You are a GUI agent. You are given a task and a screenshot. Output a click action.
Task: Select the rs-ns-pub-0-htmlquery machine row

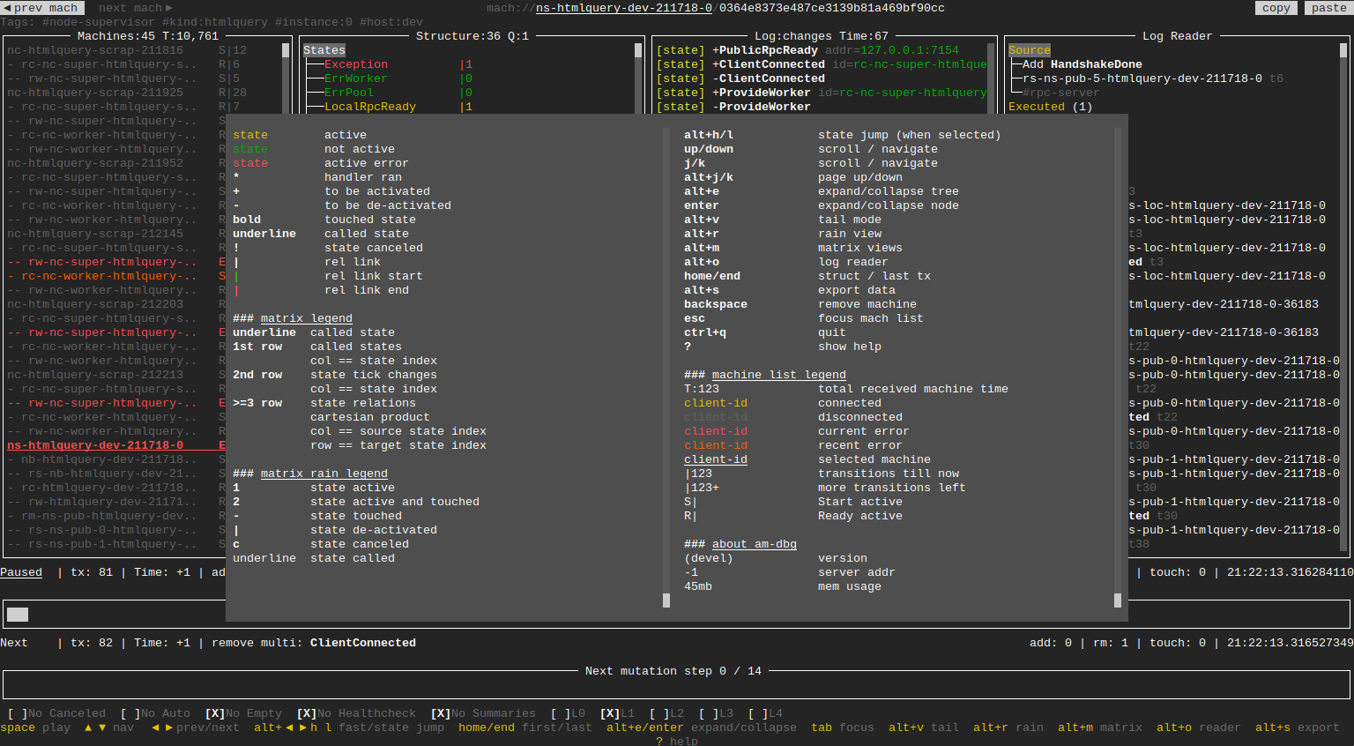coord(116,530)
